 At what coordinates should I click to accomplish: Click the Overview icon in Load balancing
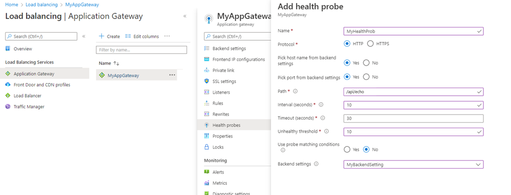click(x=8, y=48)
